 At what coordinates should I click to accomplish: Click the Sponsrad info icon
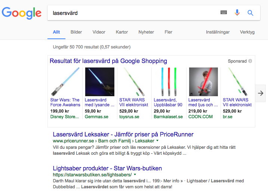[250, 61]
